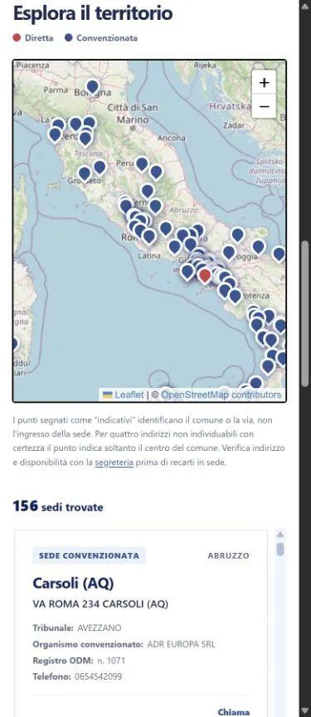
Task: Click the coastal marker near La Spezia
Action: click(x=55, y=134)
